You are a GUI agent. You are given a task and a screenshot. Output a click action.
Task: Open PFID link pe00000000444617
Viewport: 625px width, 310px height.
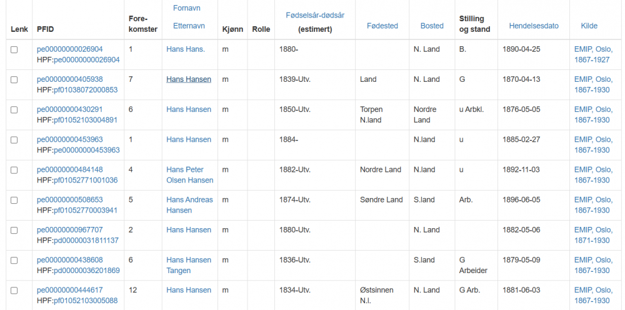pyautogui.click(x=70, y=290)
